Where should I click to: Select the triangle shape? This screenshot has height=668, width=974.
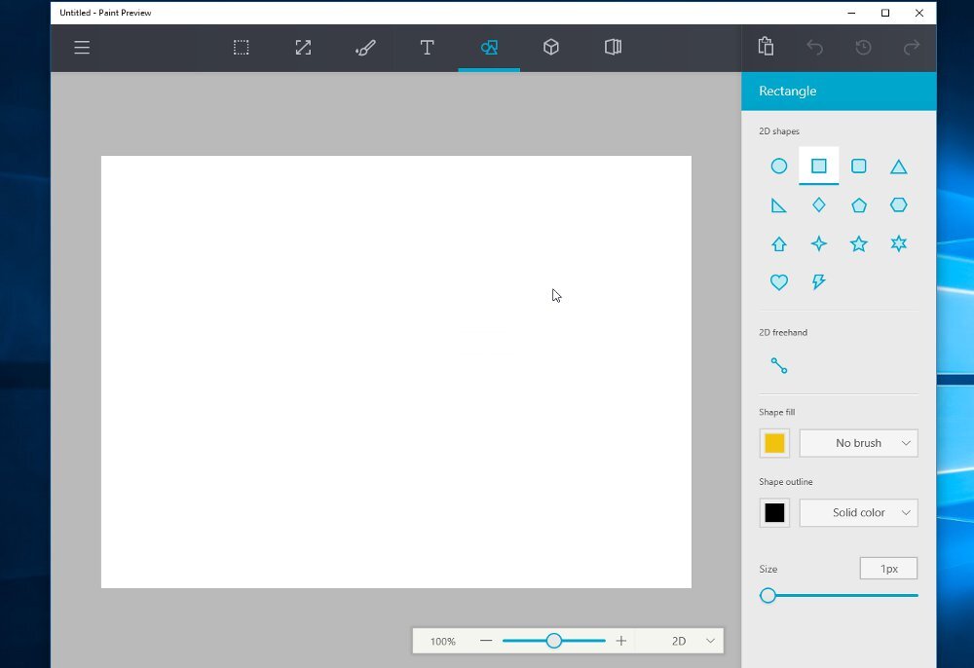[898, 167]
